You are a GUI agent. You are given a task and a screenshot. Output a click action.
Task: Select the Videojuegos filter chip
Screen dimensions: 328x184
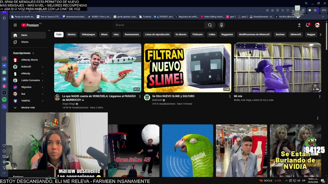(88, 34)
